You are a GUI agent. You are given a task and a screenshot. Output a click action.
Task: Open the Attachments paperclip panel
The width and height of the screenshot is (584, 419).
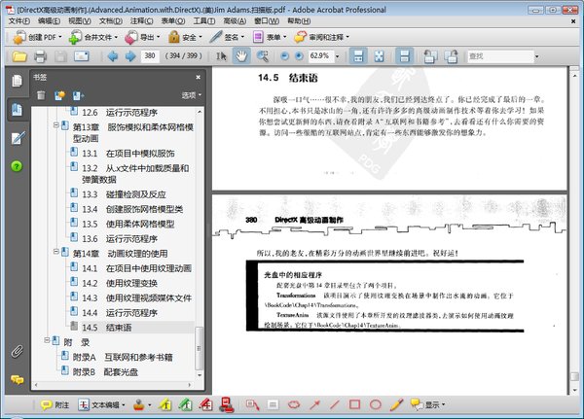pos(17,350)
